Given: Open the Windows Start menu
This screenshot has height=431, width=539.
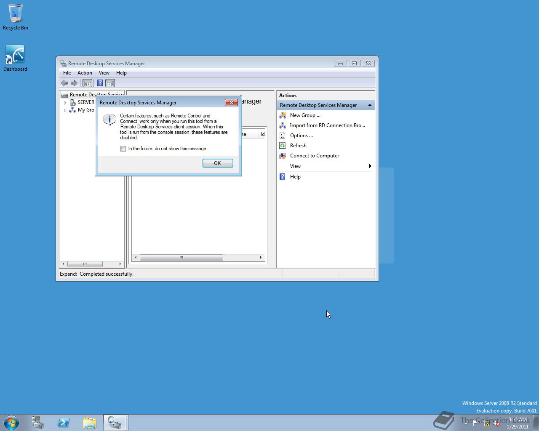Looking at the screenshot, I should [x=11, y=423].
